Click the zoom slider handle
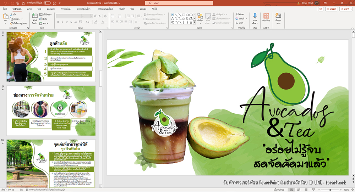The height and width of the screenshot is (192, 355). (x=330, y=190)
